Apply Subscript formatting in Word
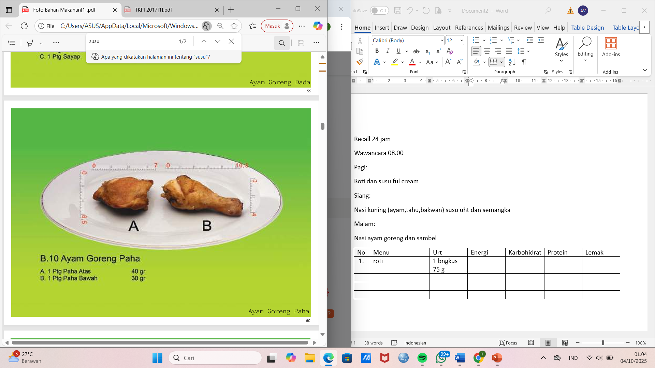 [427, 51]
